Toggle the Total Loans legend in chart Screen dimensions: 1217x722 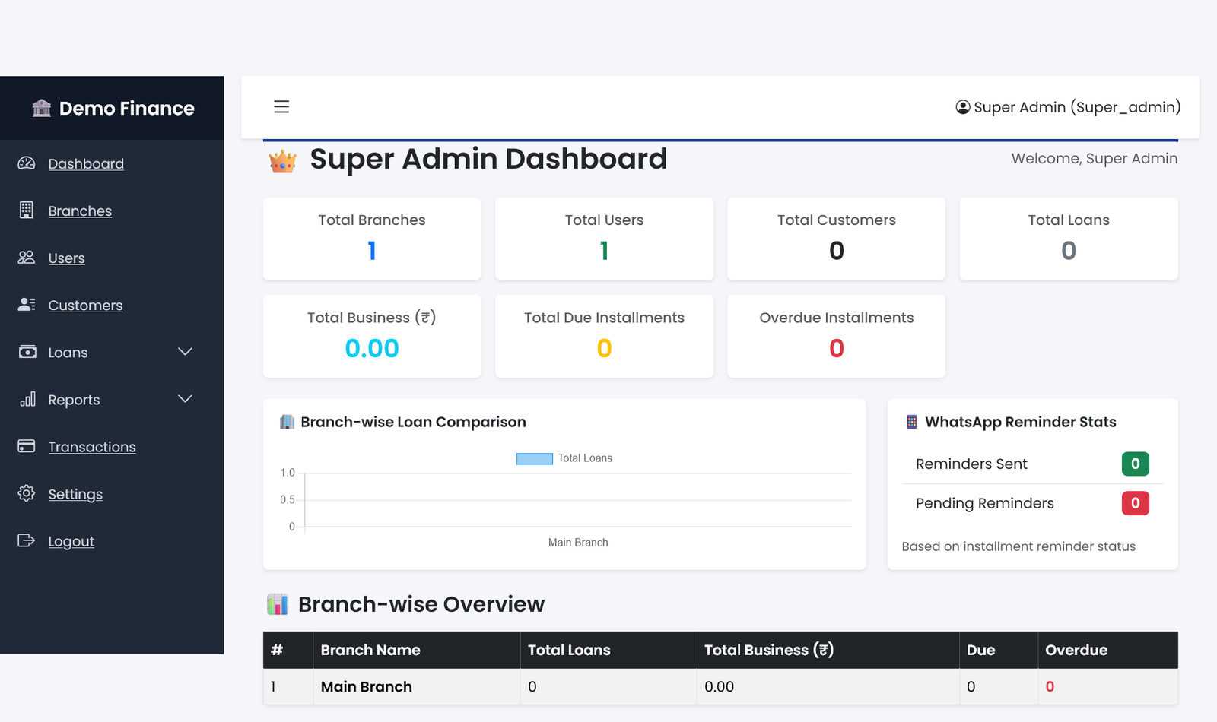point(564,458)
